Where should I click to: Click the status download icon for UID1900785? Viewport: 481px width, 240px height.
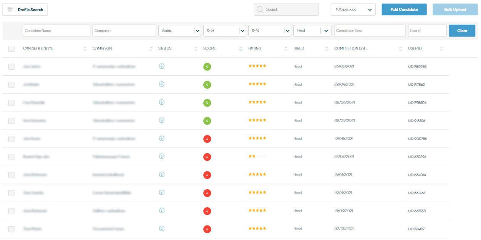(162, 138)
